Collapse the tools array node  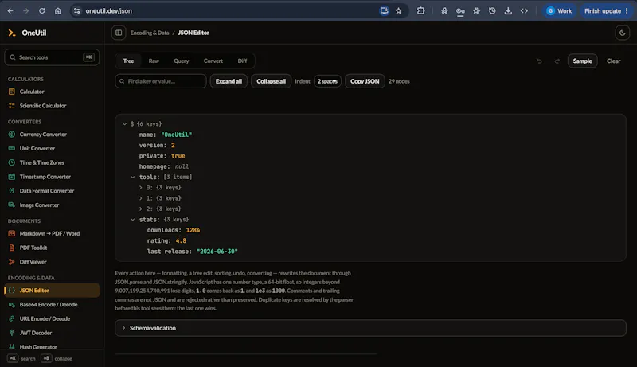coord(132,177)
